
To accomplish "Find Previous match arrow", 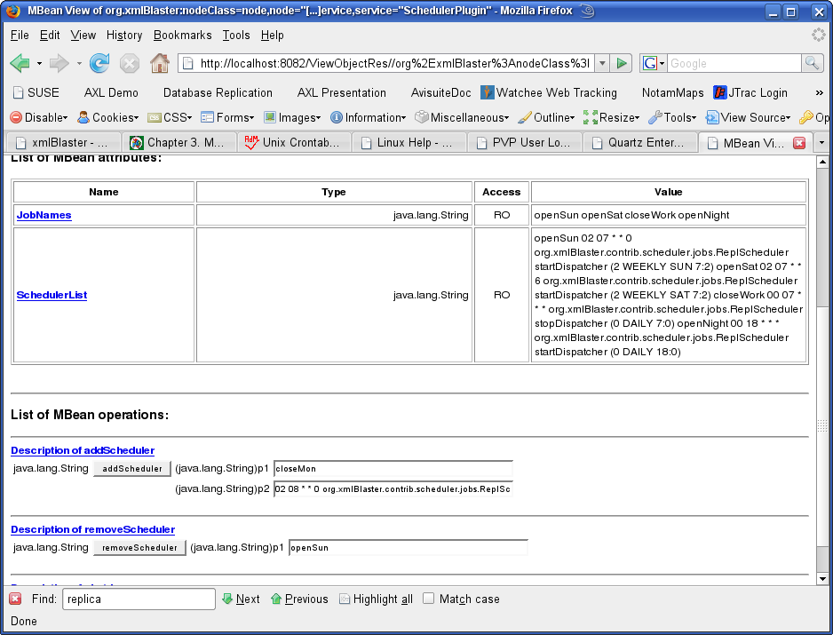I will coord(299,599).
